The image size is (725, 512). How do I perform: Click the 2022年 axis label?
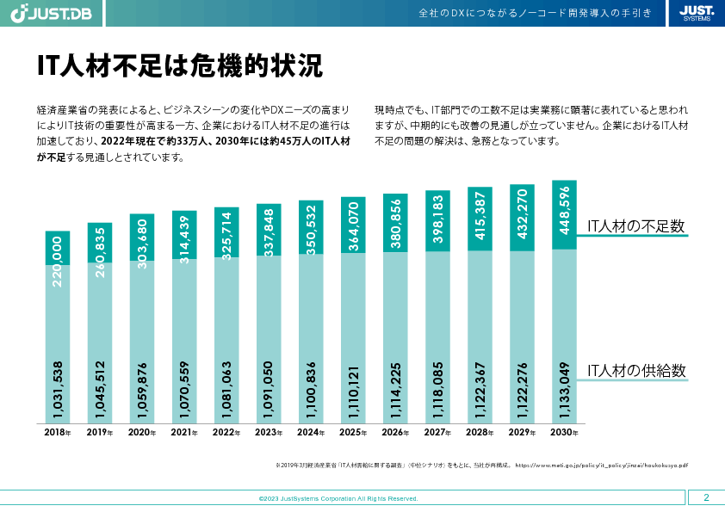pyautogui.click(x=226, y=433)
